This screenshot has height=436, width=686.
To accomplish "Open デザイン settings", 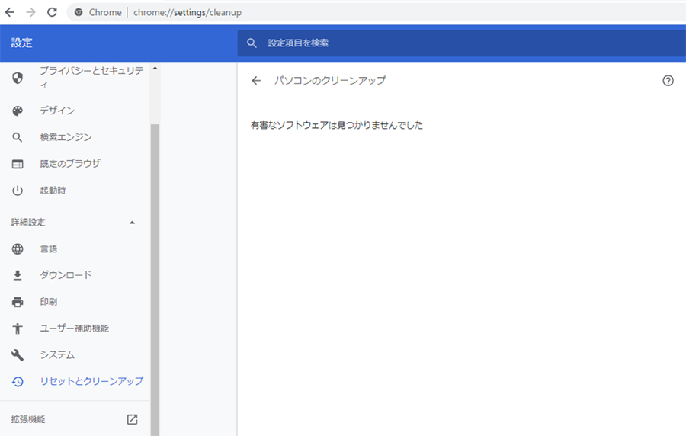I will [x=57, y=111].
